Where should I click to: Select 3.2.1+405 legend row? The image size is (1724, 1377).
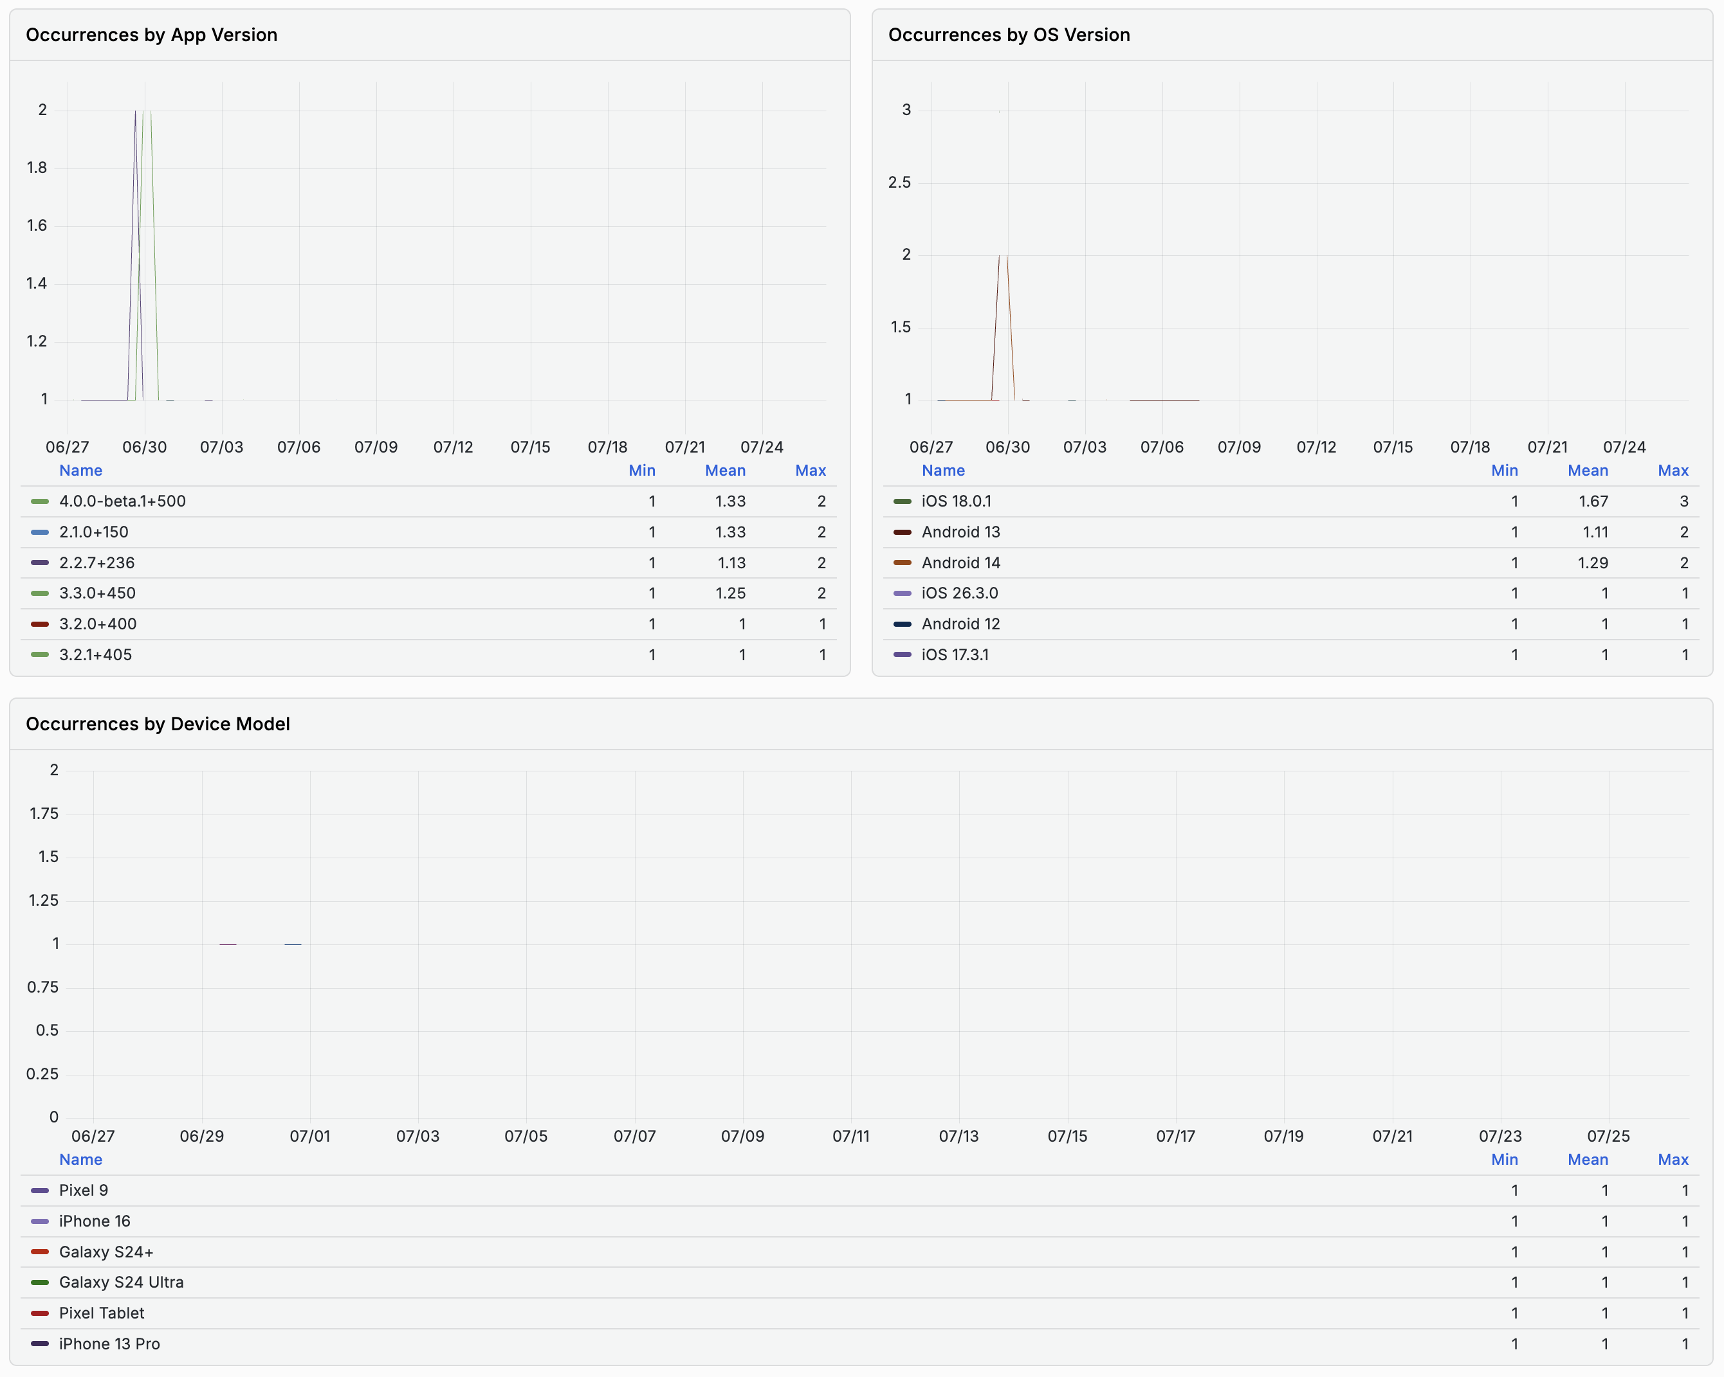coord(428,654)
